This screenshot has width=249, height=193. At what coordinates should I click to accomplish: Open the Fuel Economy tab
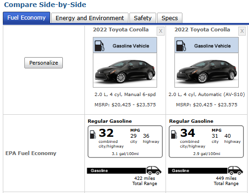(x=26, y=18)
